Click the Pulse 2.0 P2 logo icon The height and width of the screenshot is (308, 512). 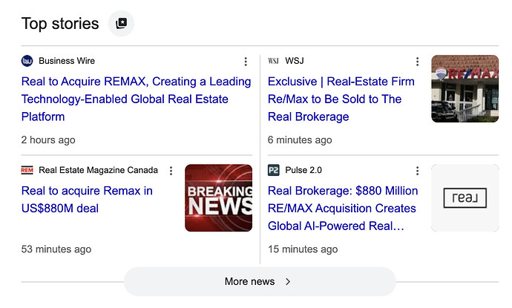(273, 170)
